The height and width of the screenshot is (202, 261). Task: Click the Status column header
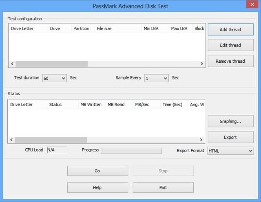coord(63,105)
